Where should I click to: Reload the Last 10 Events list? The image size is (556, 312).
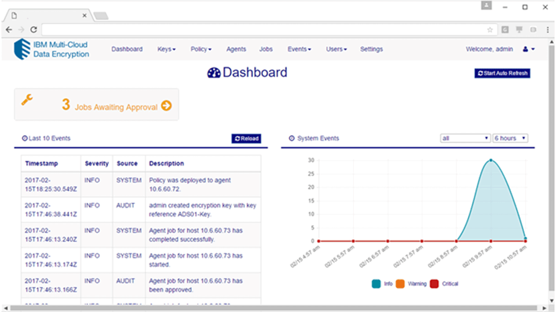246,139
